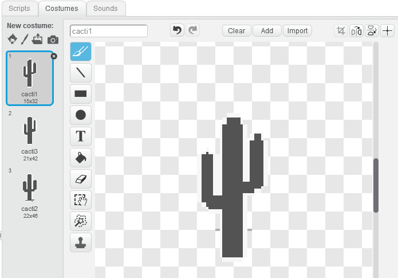The height and width of the screenshot is (278, 398).
Task: Delete the cacti1 costume
Action: point(54,56)
